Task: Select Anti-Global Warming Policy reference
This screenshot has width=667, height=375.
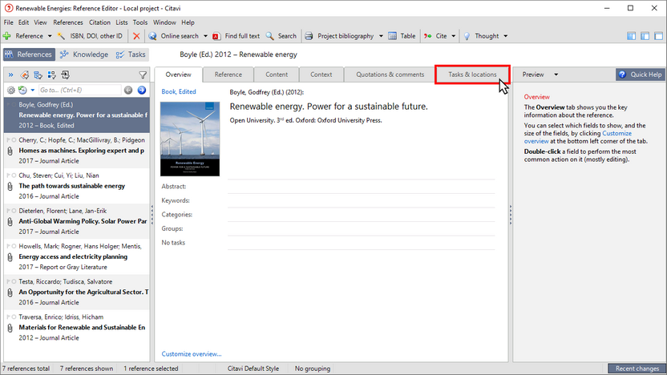Action: [77, 221]
